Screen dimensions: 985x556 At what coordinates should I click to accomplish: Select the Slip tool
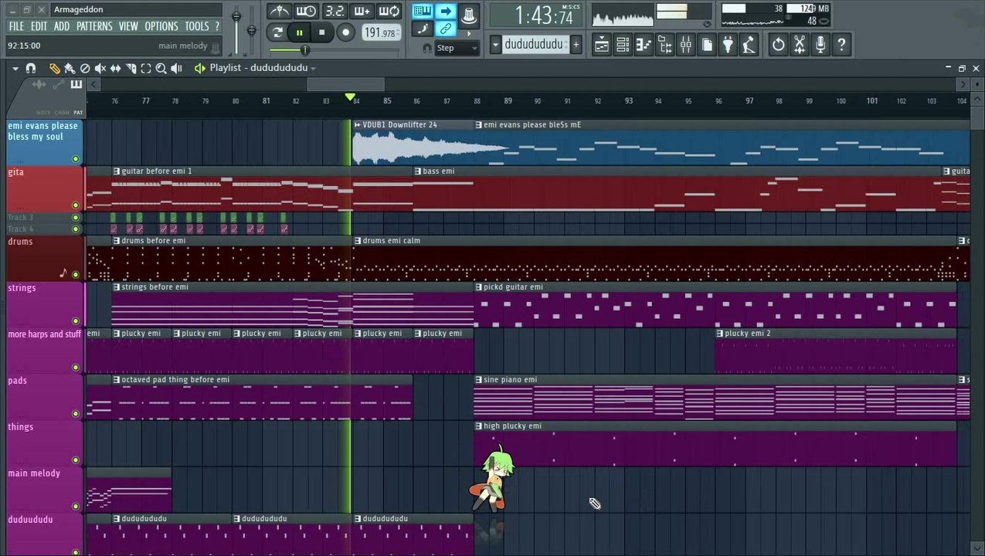[116, 68]
